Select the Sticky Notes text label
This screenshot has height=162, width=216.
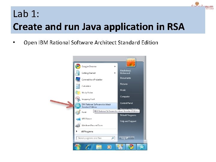click(87, 93)
